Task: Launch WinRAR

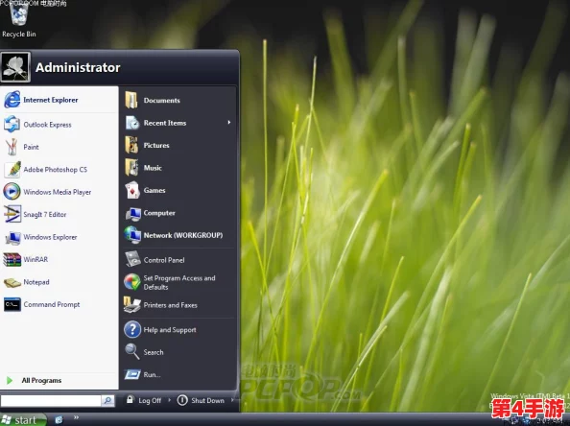Action: tap(59, 259)
